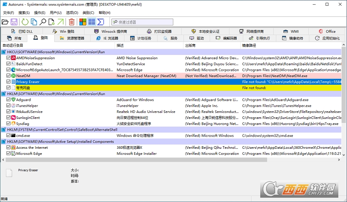This screenshot has width=347, height=202.
Task: Click the AMDNoiseSuppression red entry icon
Action: point(13,58)
